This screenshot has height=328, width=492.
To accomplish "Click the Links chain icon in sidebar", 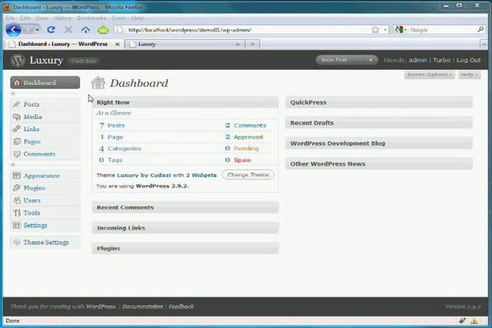I will point(16,129).
